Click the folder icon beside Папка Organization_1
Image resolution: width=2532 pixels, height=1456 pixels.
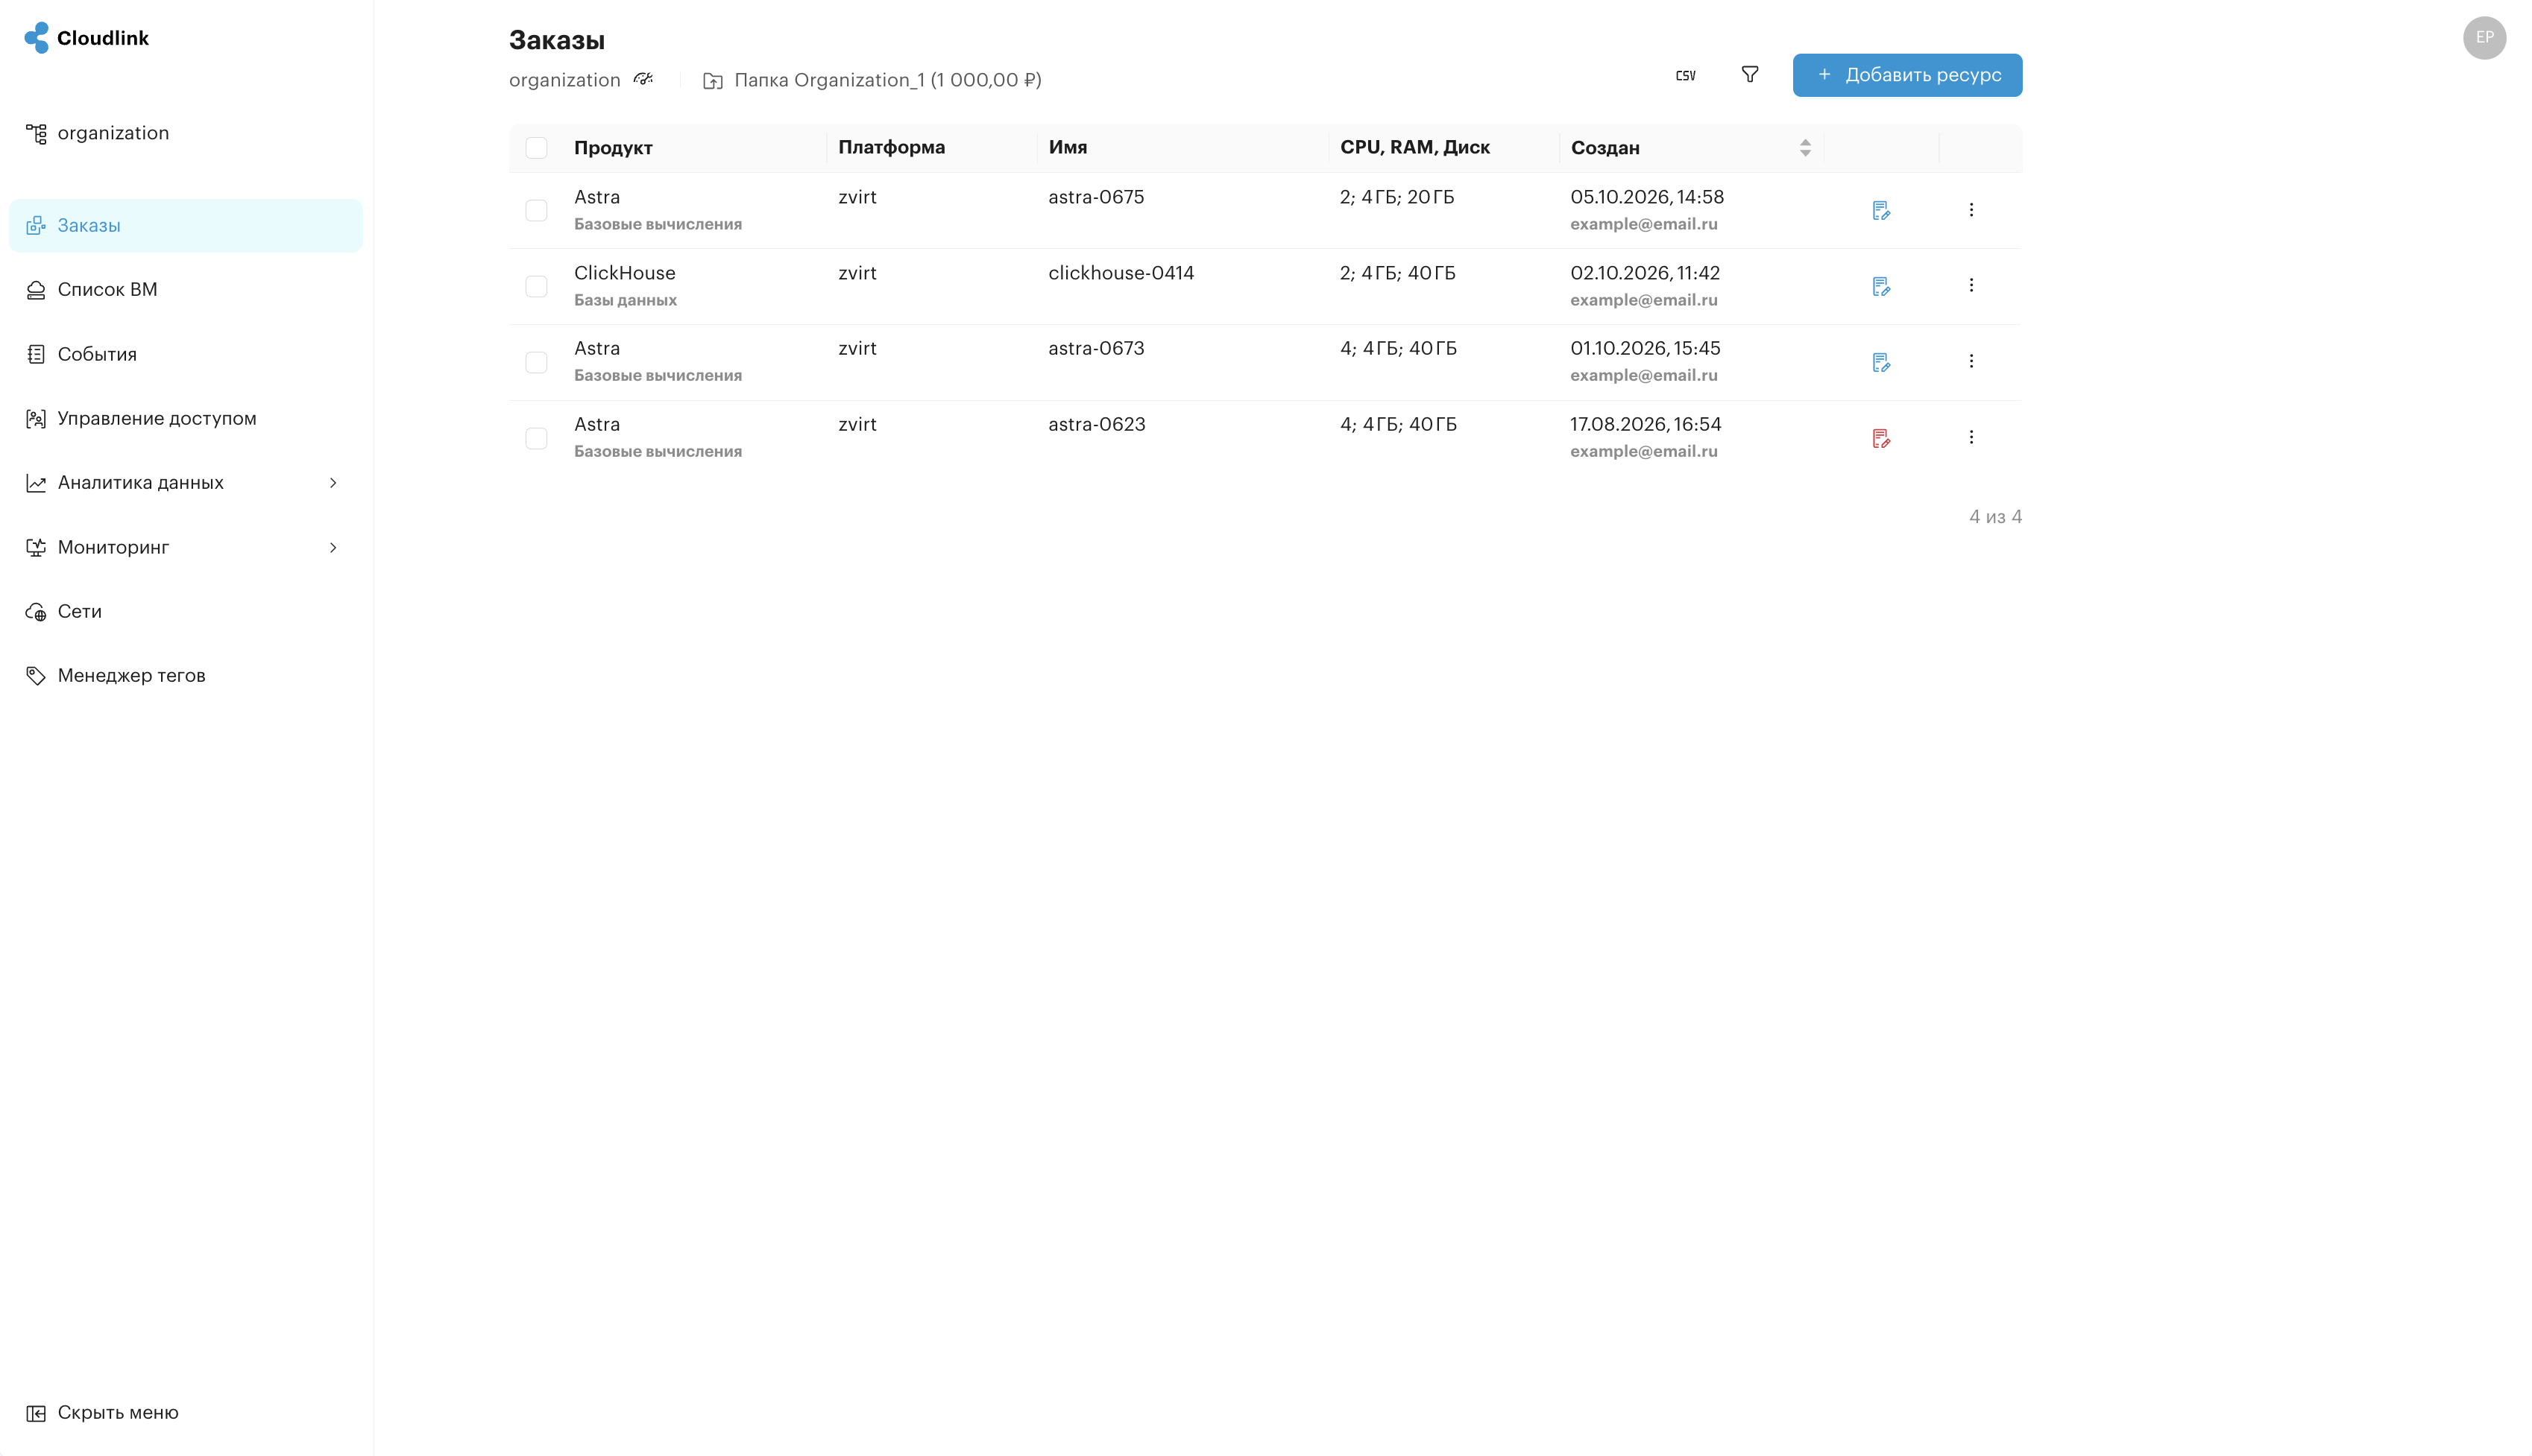click(712, 81)
